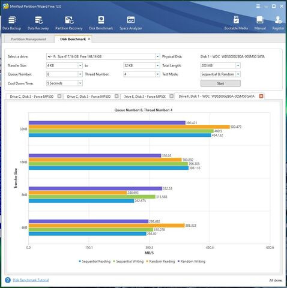Close the Drive F WDC result tab
Viewport: 287px width, 288px height.
pyautogui.click(x=261, y=96)
